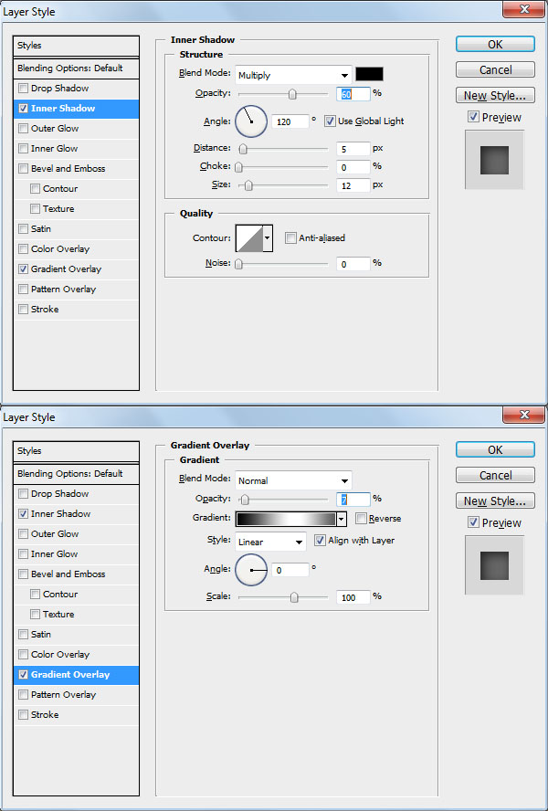The height and width of the screenshot is (811, 548).
Task: Click the gradient preview bar to edit gradient
Action: click(x=286, y=519)
